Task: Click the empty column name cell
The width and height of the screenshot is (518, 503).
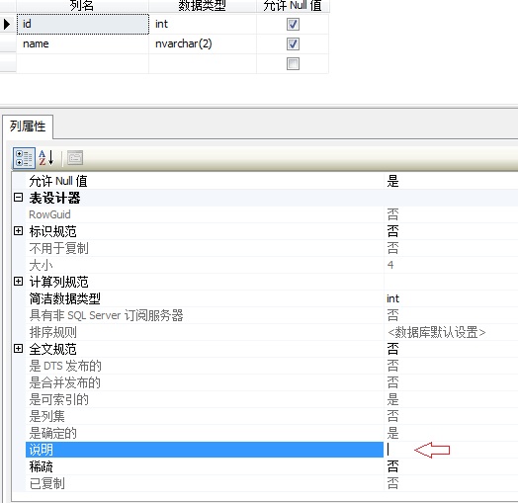Action: pos(83,64)
